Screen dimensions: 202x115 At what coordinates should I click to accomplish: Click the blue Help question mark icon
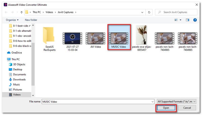coord(195,20)
